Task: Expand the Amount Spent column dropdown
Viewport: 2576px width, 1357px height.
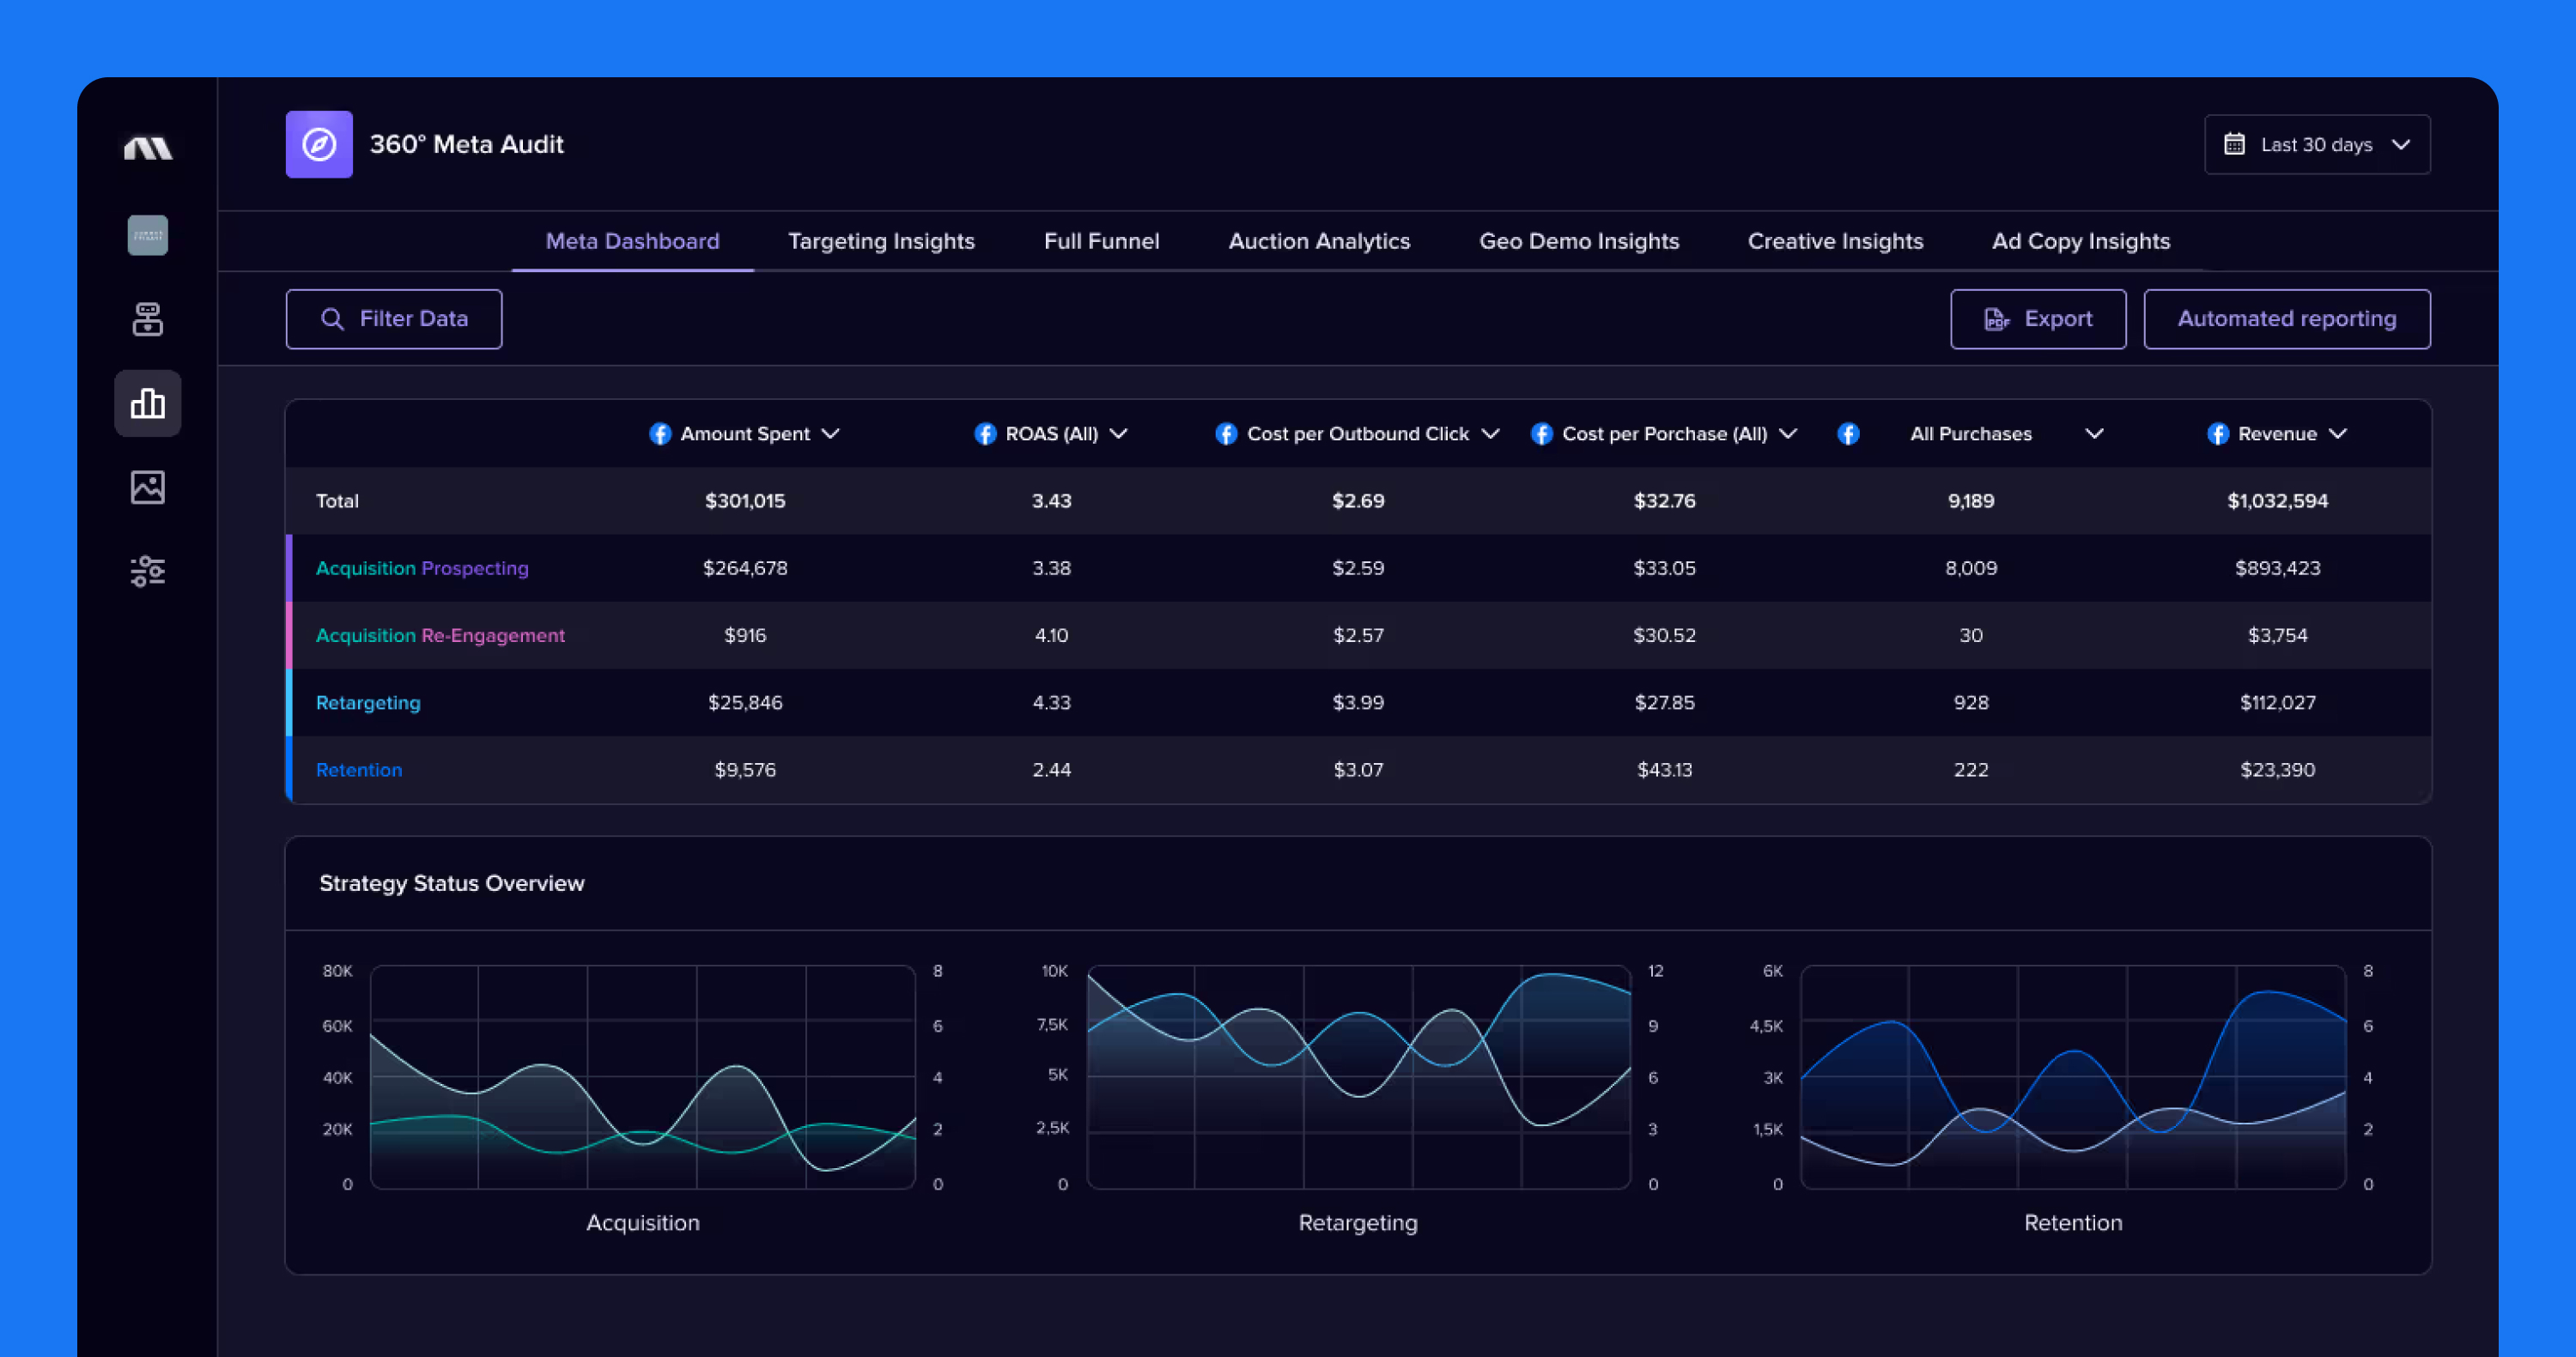Action: pyautogui.click(x=830, y=433)
